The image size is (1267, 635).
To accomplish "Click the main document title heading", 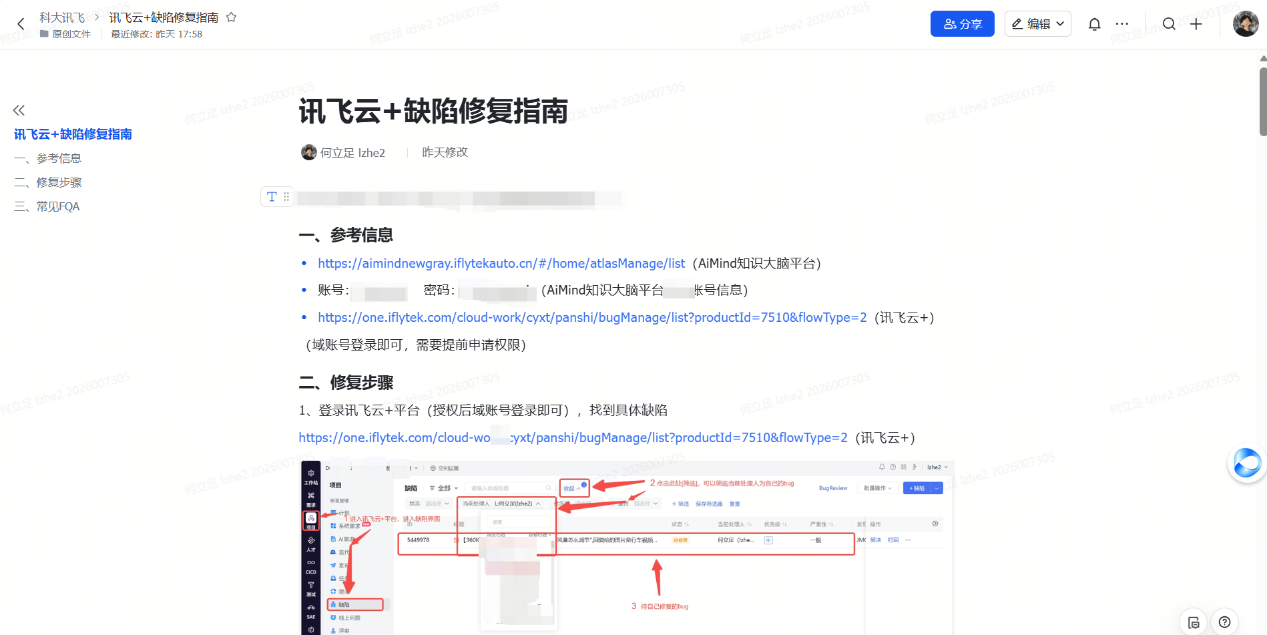I will click(433, 111).
